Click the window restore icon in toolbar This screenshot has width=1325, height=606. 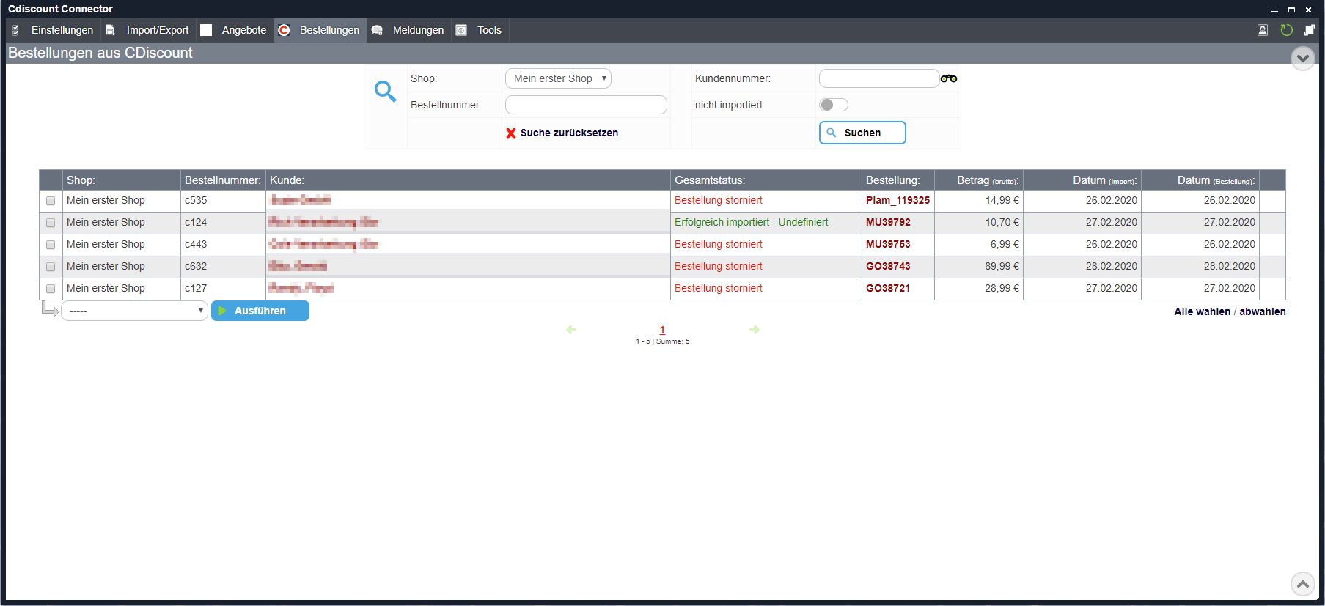[x=1309, y=30]
